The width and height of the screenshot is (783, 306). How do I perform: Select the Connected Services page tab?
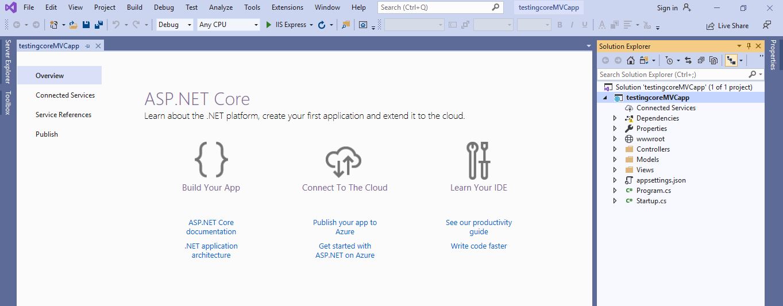[x=65, y=95]
